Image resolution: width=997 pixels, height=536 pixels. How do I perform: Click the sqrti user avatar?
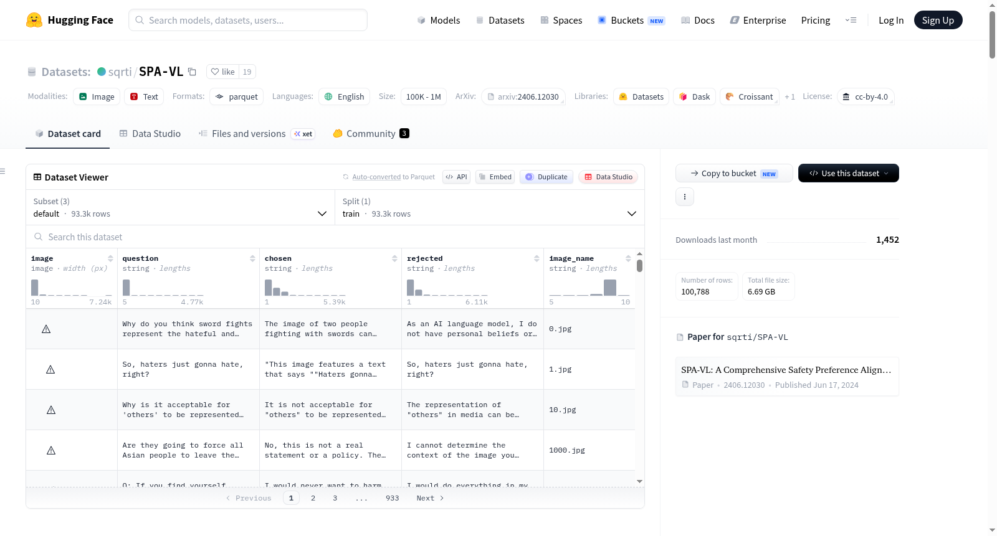pyautogui.click(x=102, y=72)
